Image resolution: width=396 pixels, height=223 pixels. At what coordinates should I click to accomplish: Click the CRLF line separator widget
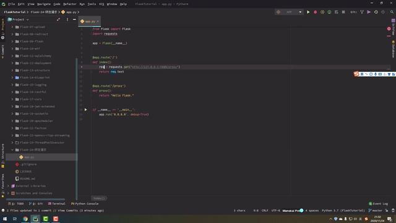[x=265, y=211]
